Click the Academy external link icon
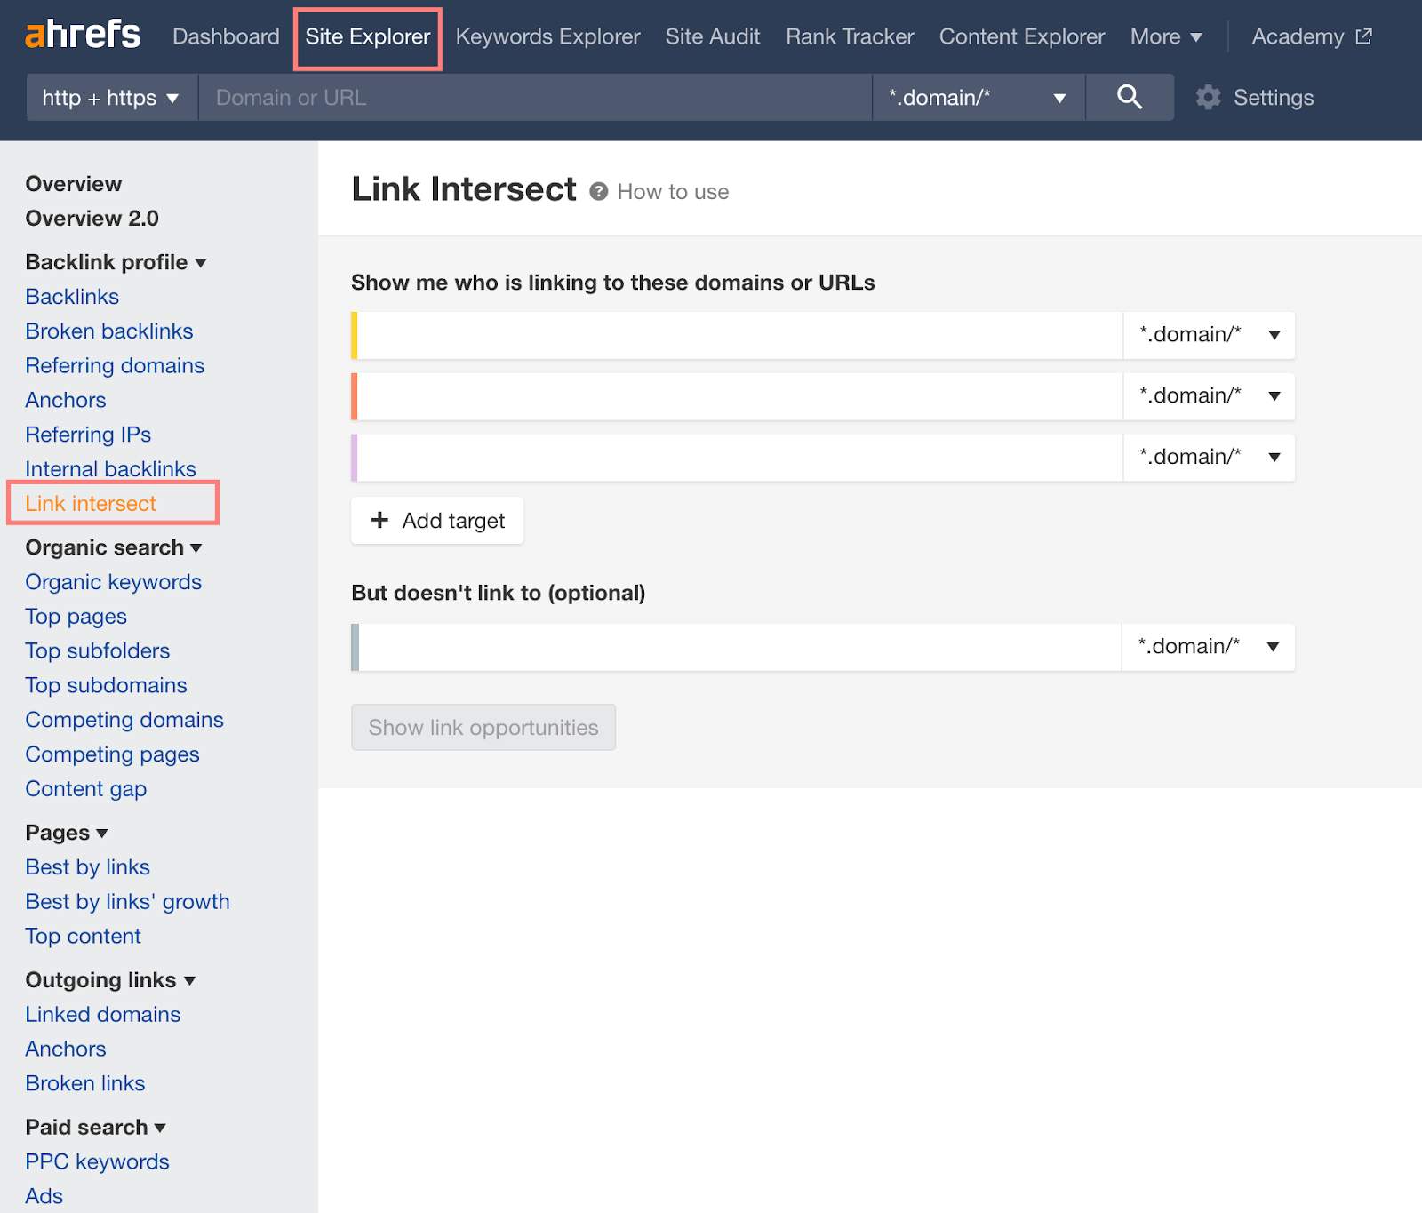This screenshot has height=1213, width=1422. (1364, 36)
